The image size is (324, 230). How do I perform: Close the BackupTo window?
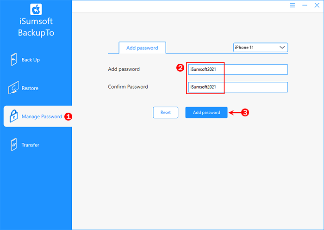coord(317,6)
